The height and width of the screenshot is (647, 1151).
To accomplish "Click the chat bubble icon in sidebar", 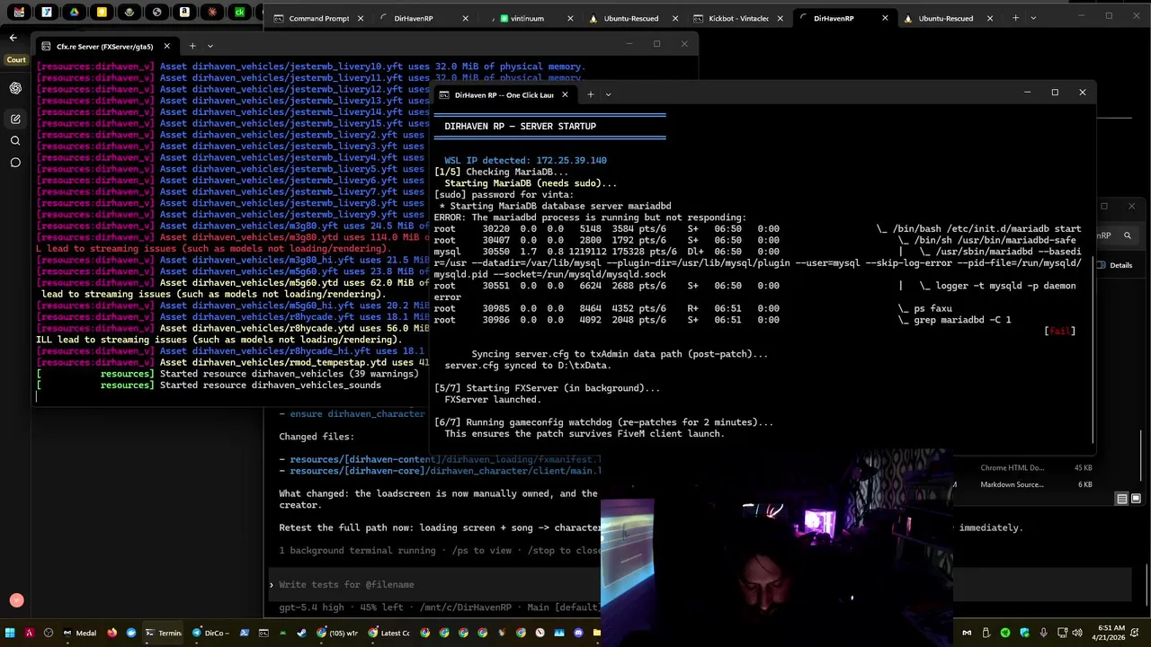I will 15,163.
